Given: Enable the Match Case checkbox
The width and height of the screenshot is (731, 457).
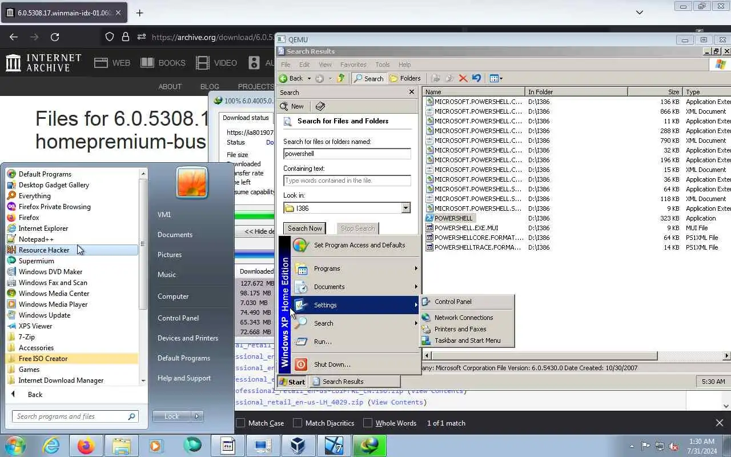Looking at the screenshot, I should point(240,423).
